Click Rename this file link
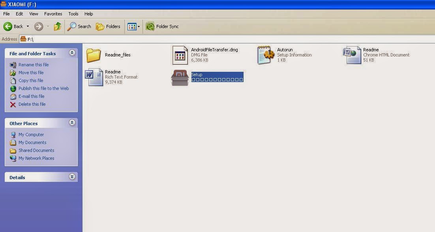This screenshot has width=435, height=232. (x=34, y=65)
